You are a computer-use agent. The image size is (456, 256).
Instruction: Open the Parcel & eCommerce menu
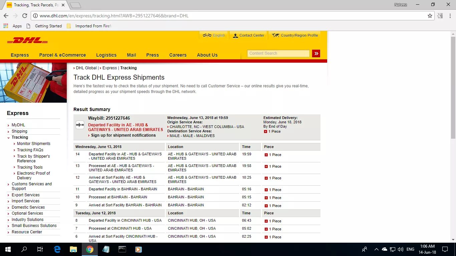(62, 55)
